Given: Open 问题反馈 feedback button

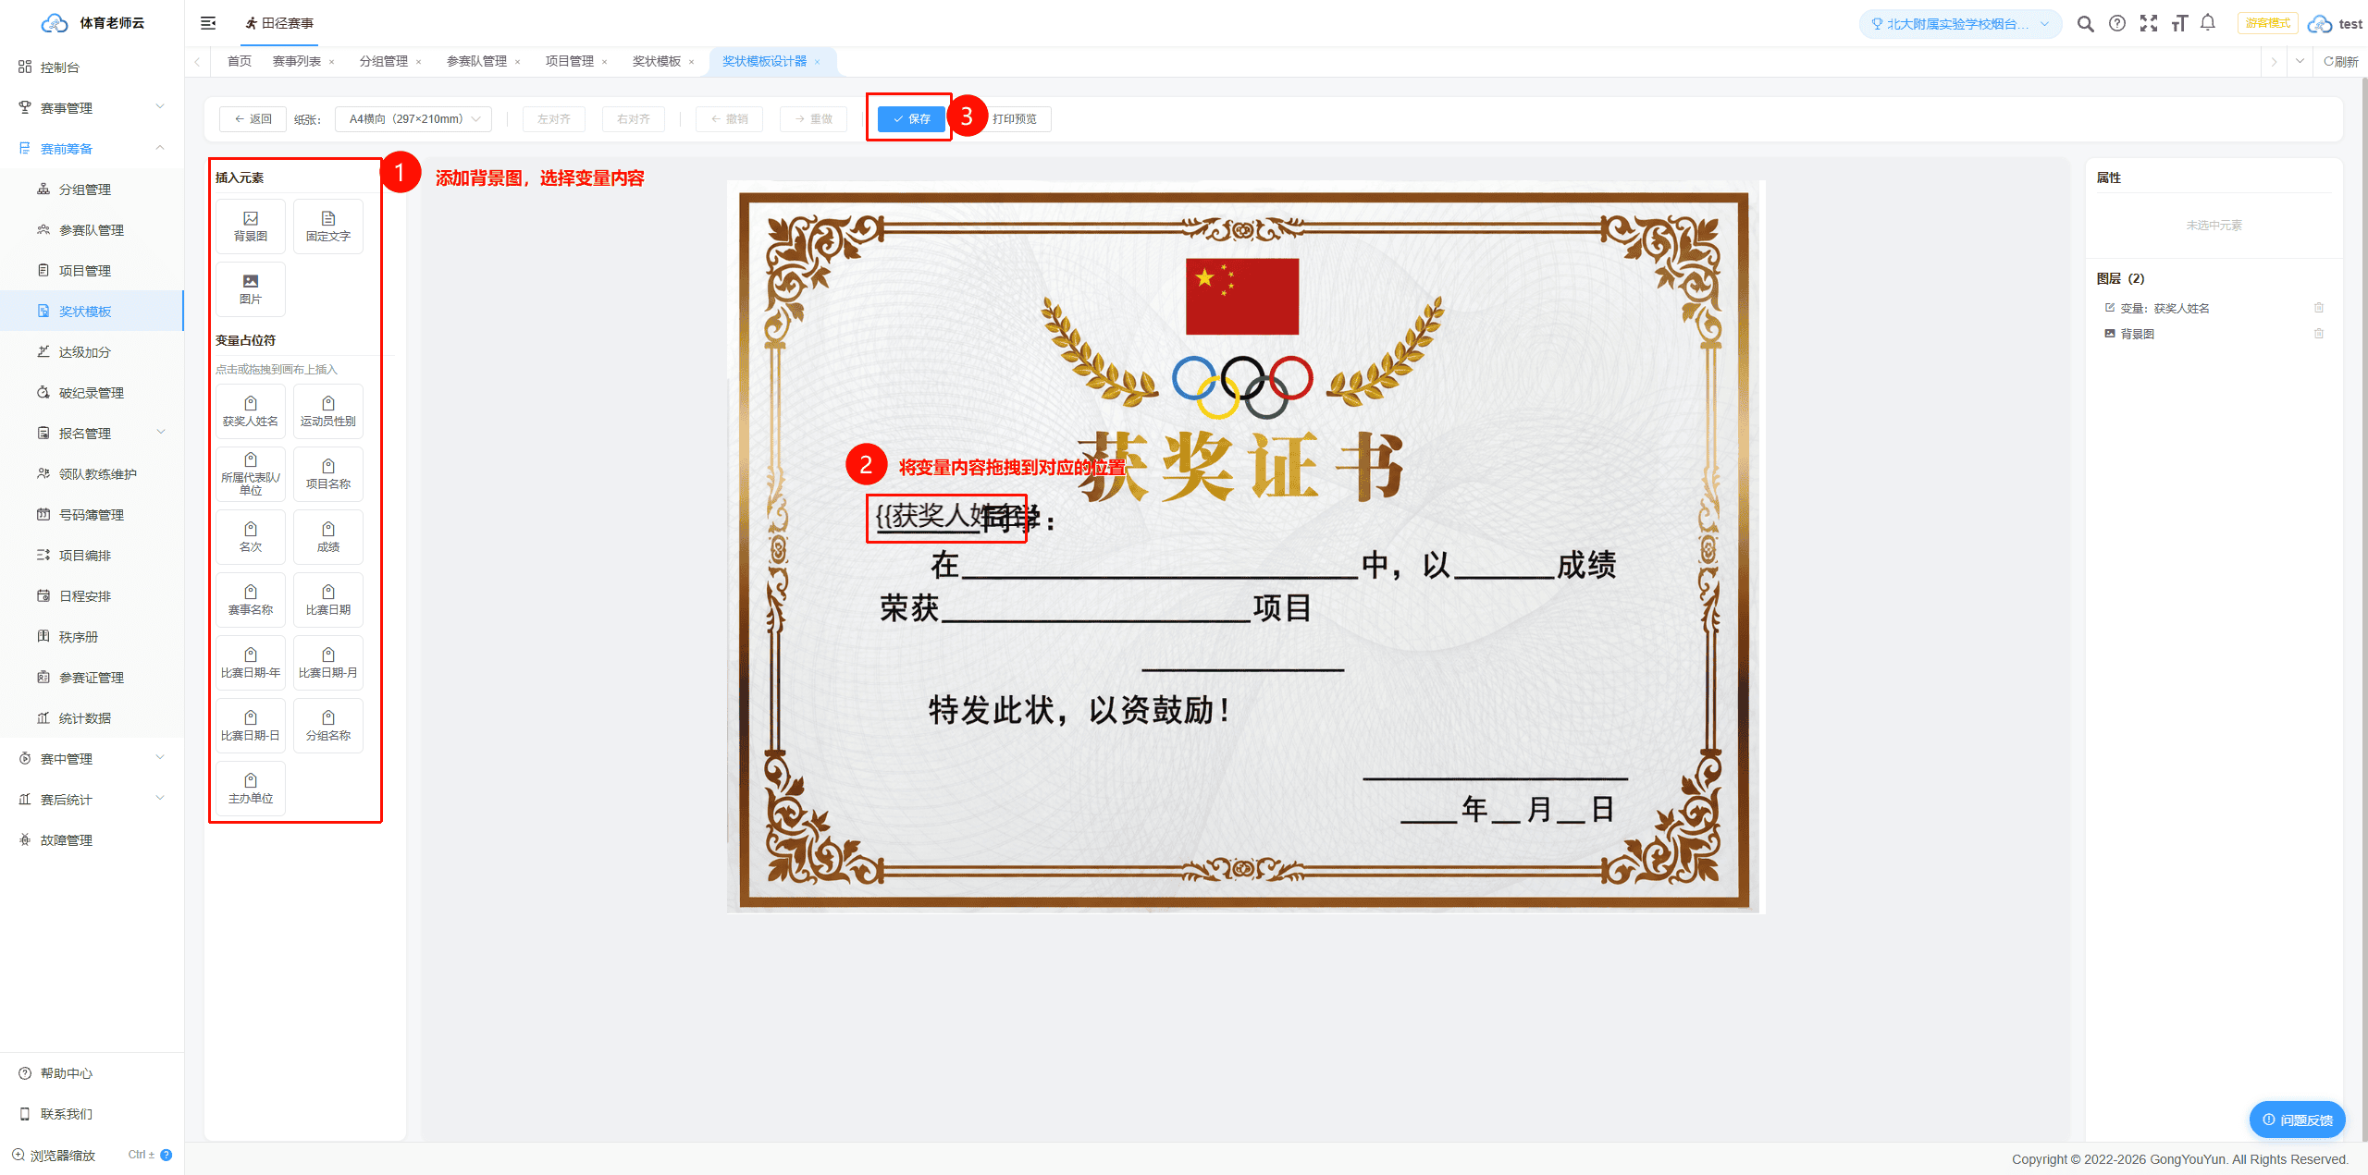Looking at the screenshot, I should point(2298,1120).
